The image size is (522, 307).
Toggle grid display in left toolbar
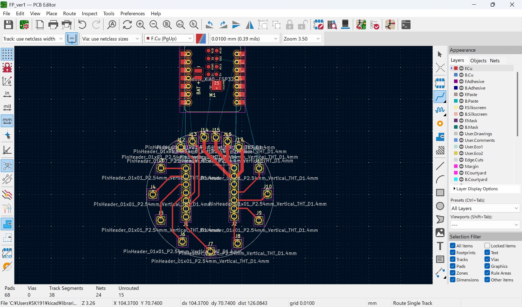pyautogui.click(x=7, y=54)
